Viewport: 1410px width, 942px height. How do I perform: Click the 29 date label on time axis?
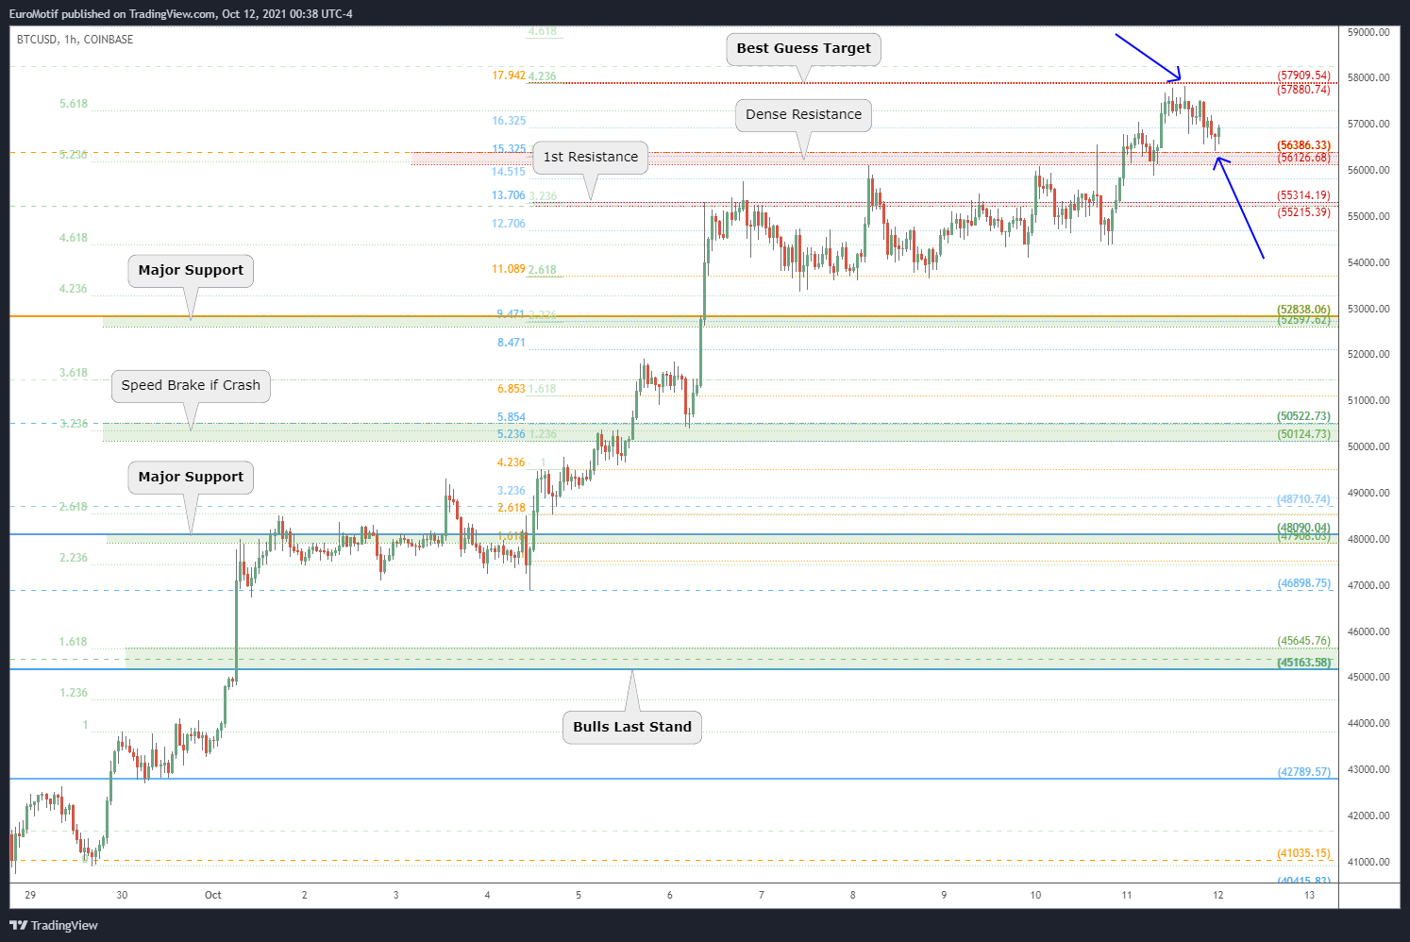30,895
